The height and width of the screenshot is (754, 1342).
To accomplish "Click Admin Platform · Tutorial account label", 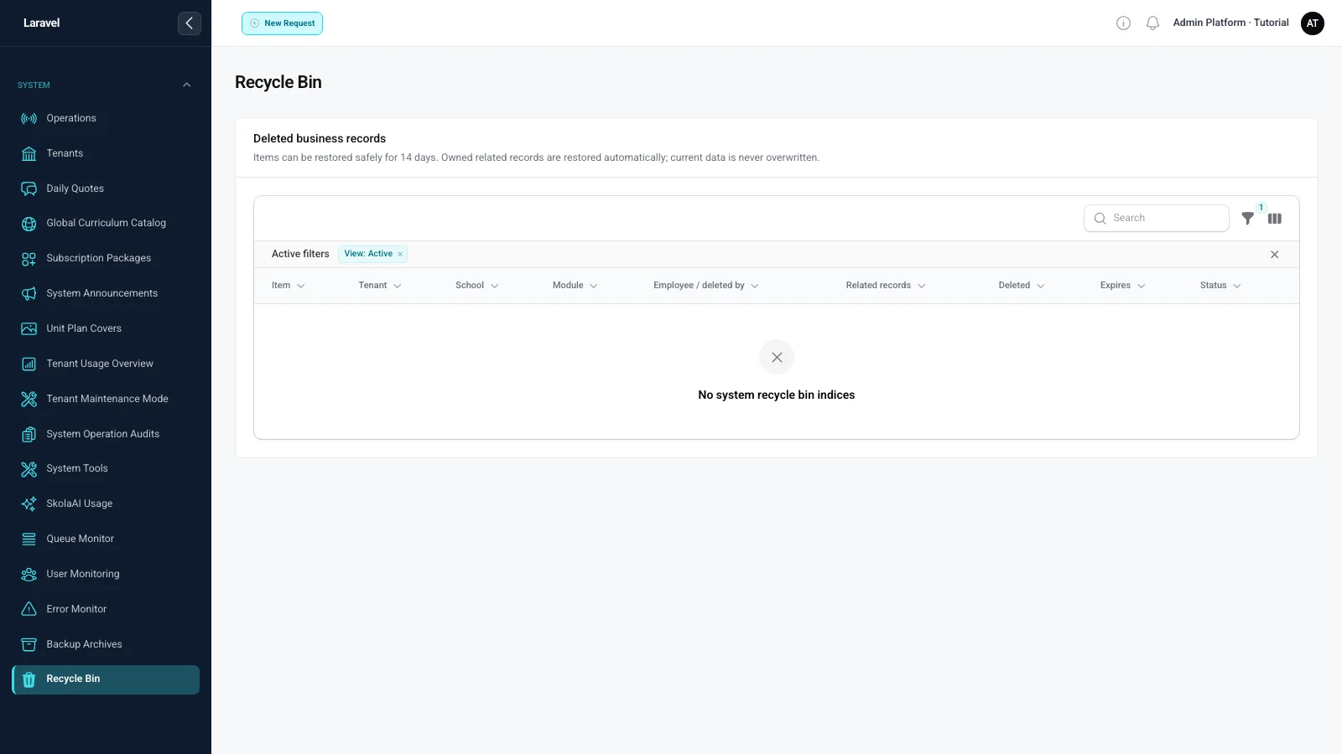I will coord(1230,23).
